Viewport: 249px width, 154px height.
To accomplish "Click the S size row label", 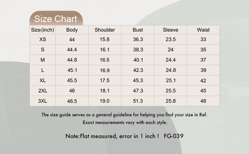I will coord(43,50).
